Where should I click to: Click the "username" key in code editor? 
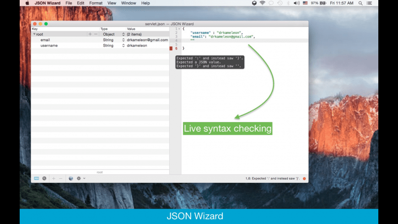tap(200, 33)
